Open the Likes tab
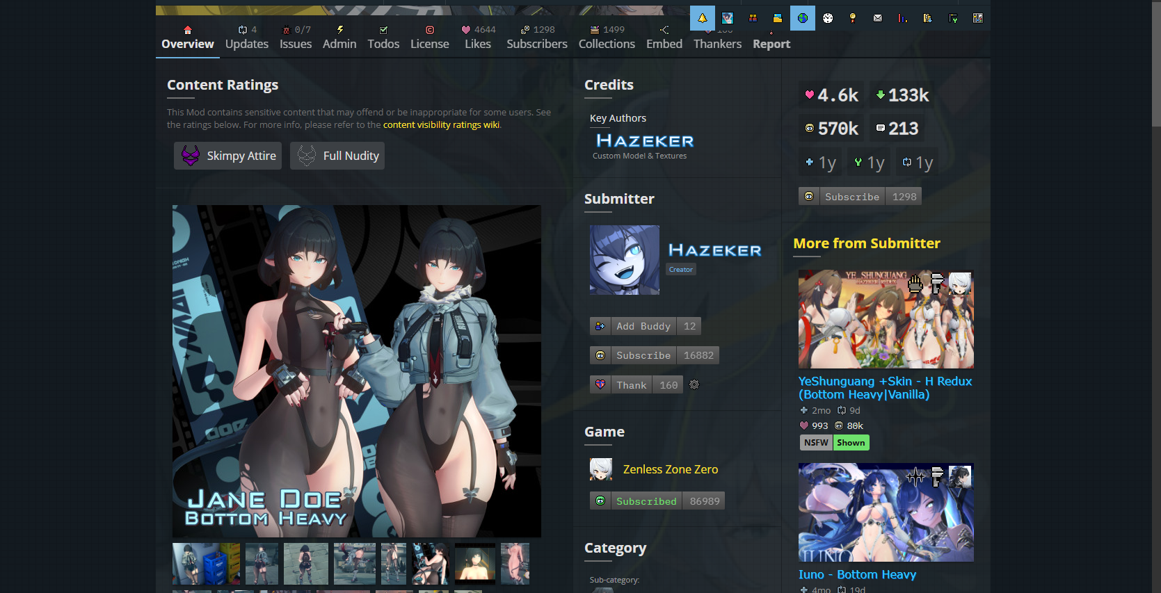1161x593 pixels. coord(478,38)
